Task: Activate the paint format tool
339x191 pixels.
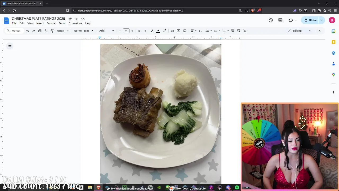Action: pos(52,31)
